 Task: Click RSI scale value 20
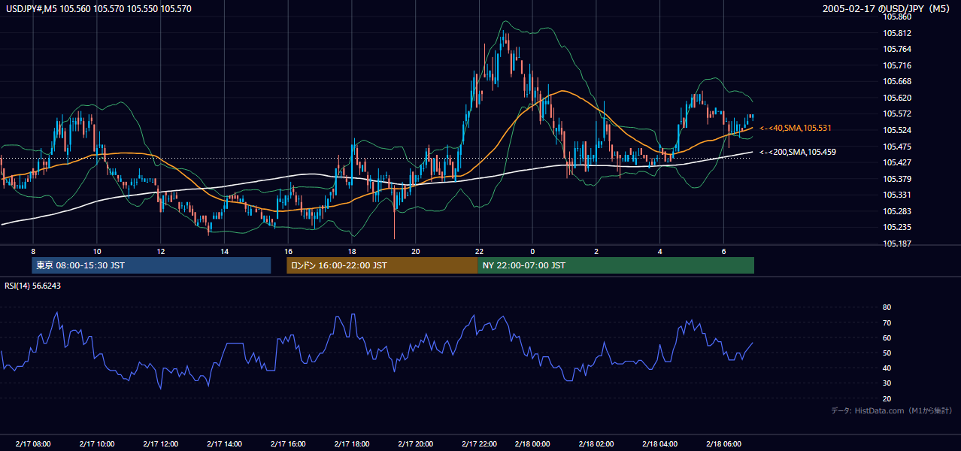(x=887, y=398)
